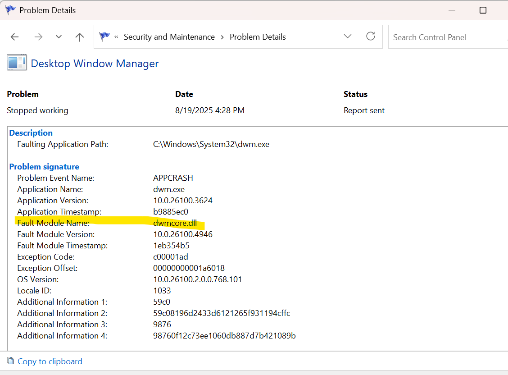Click fault module timestamp 1eb354b5
This screenshot has height=375, width=508.
(x=171, y=246)
